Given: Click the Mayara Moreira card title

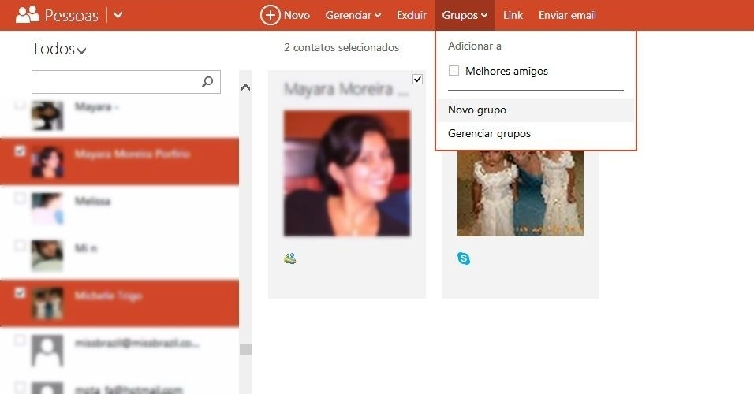Looking at the screenshot, I should (x=345, y=89).
